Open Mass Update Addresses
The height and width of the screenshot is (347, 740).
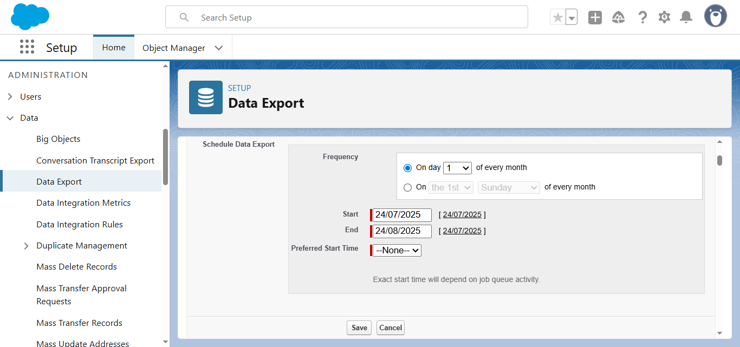82,343
